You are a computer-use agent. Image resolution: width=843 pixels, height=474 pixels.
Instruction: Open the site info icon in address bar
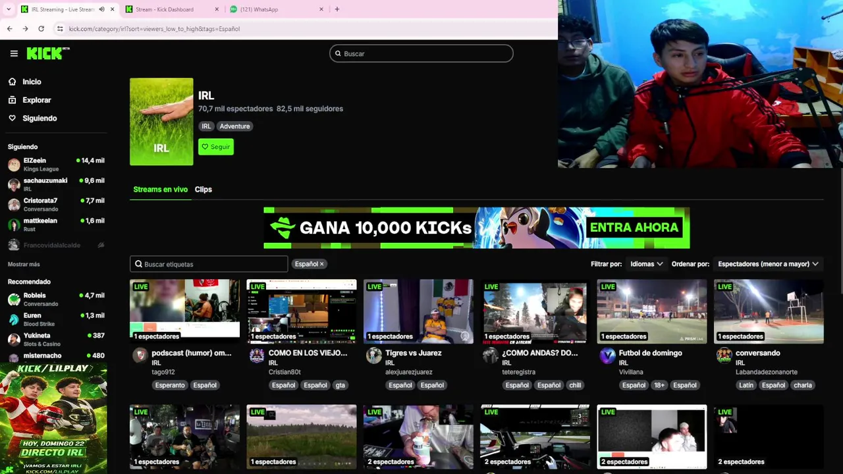(60, 29)
